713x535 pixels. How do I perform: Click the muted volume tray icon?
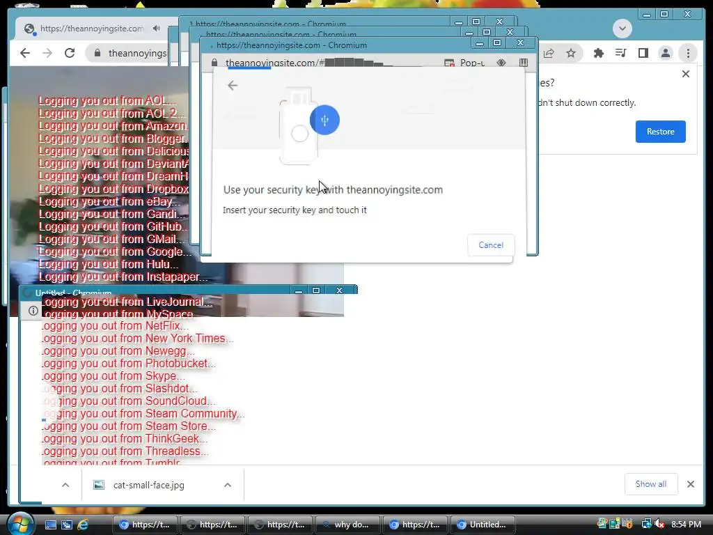[659, 524]
